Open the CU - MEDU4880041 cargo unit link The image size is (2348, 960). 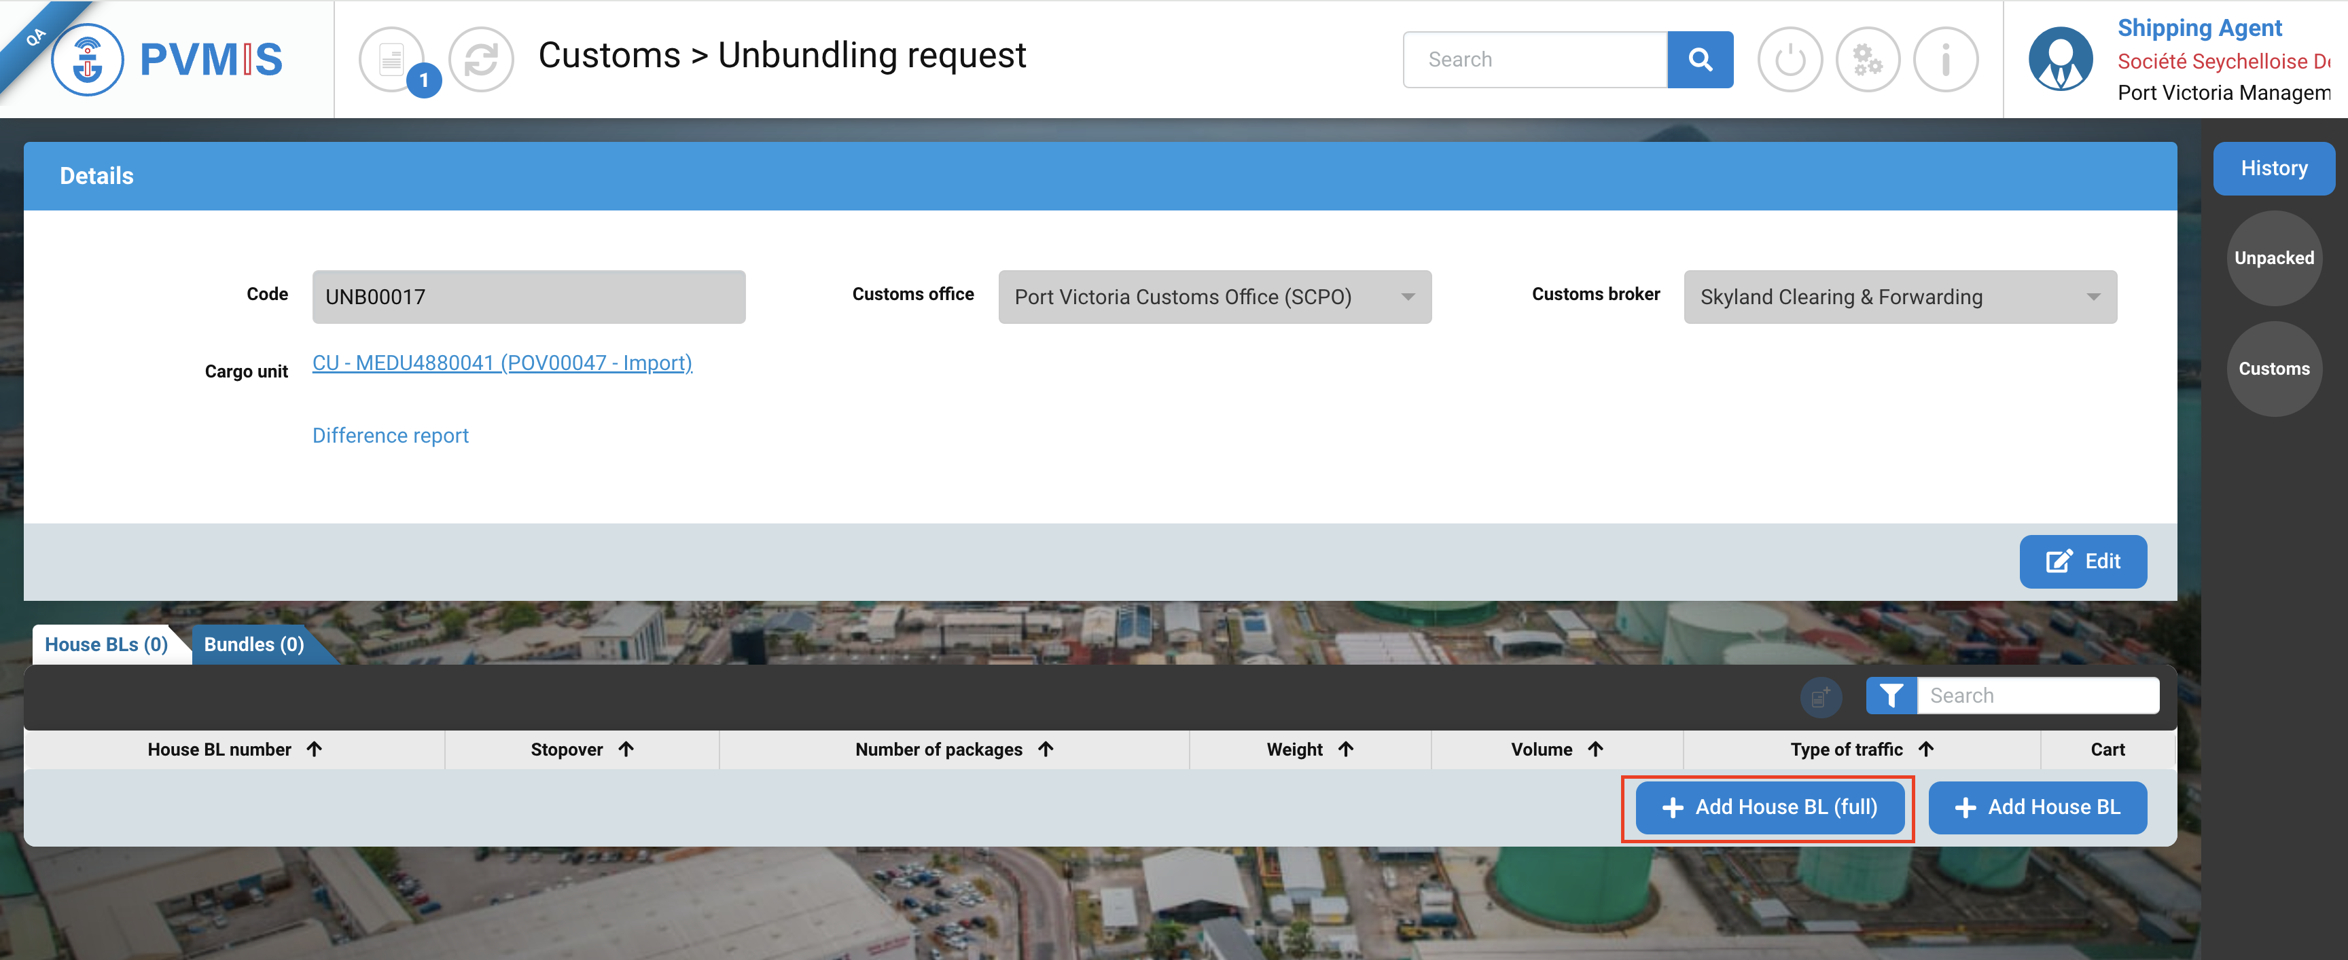coord(501,363)
